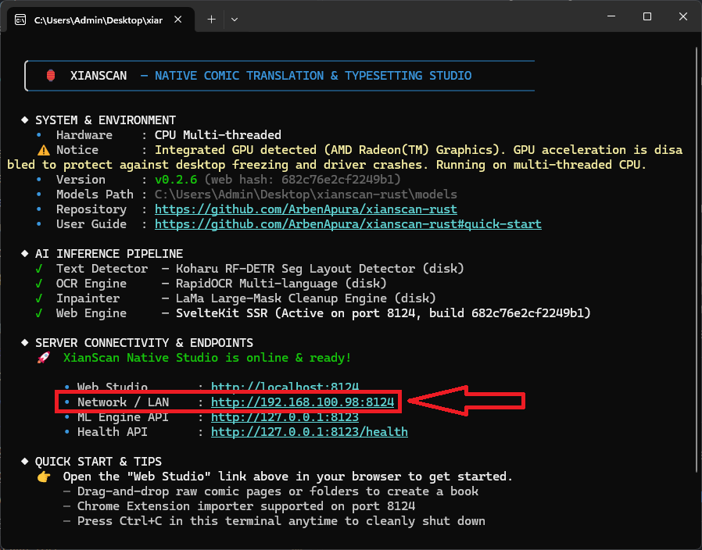The height and width of the screenshot is (550, 702).
Task: Open the Health API /health link
Action: coord(310,432)
